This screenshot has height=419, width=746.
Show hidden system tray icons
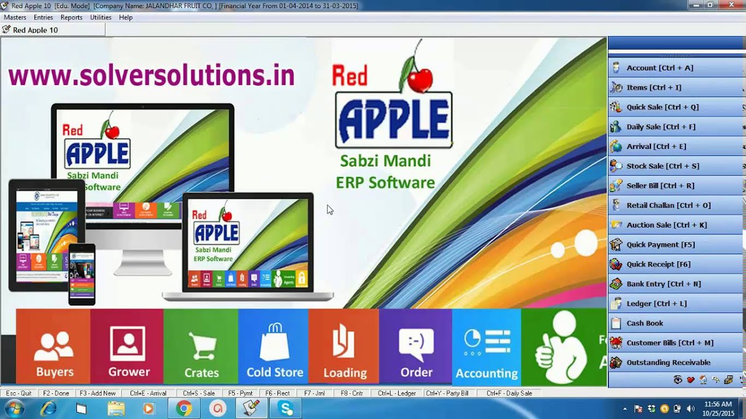tap(625, 409)
